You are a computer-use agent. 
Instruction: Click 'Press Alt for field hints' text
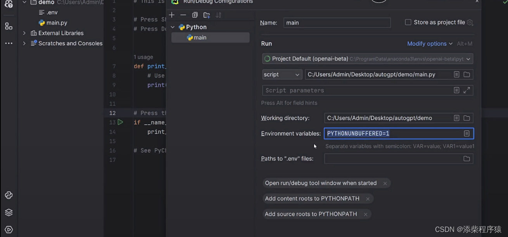point(289,103)
